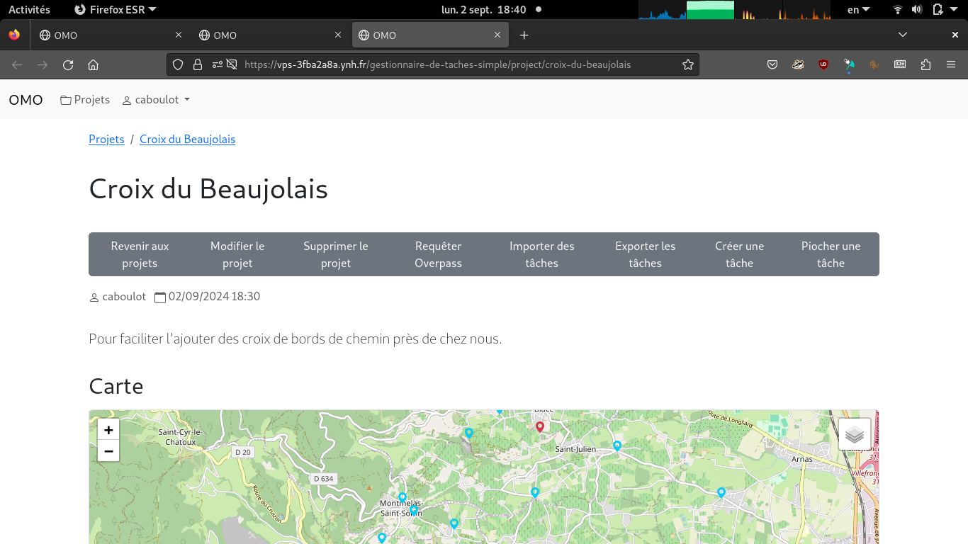
Task: Open the en keyboard language menu
Action: pos(858,9)
